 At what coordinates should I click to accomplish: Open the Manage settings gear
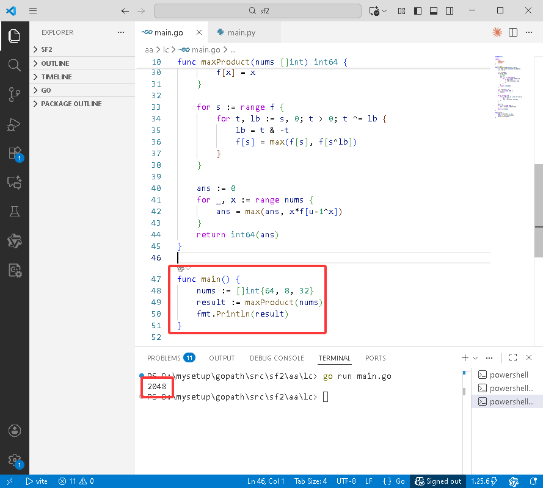click(x=15, y=461)
